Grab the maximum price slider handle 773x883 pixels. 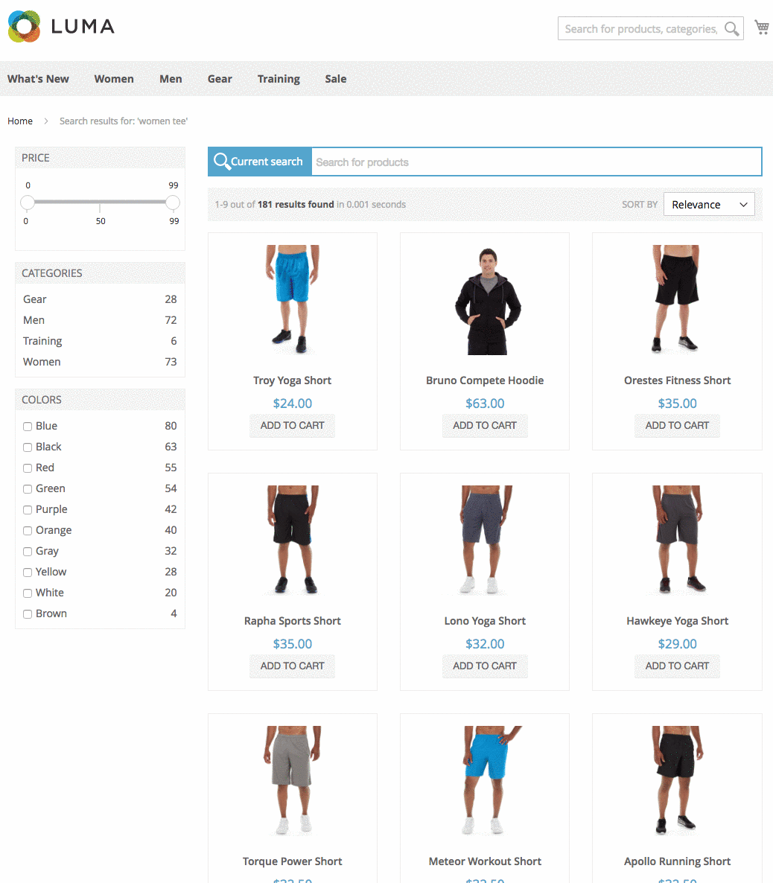coord(173,203)
